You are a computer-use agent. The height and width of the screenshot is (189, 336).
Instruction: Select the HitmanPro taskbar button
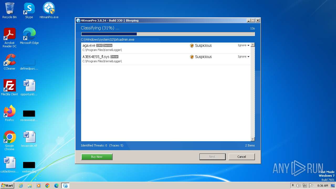65,186
